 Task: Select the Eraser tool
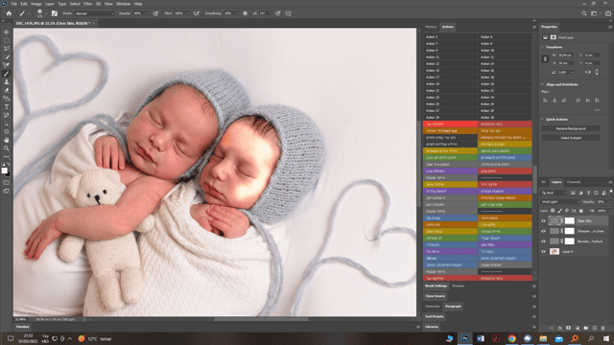tap(7, 90)
